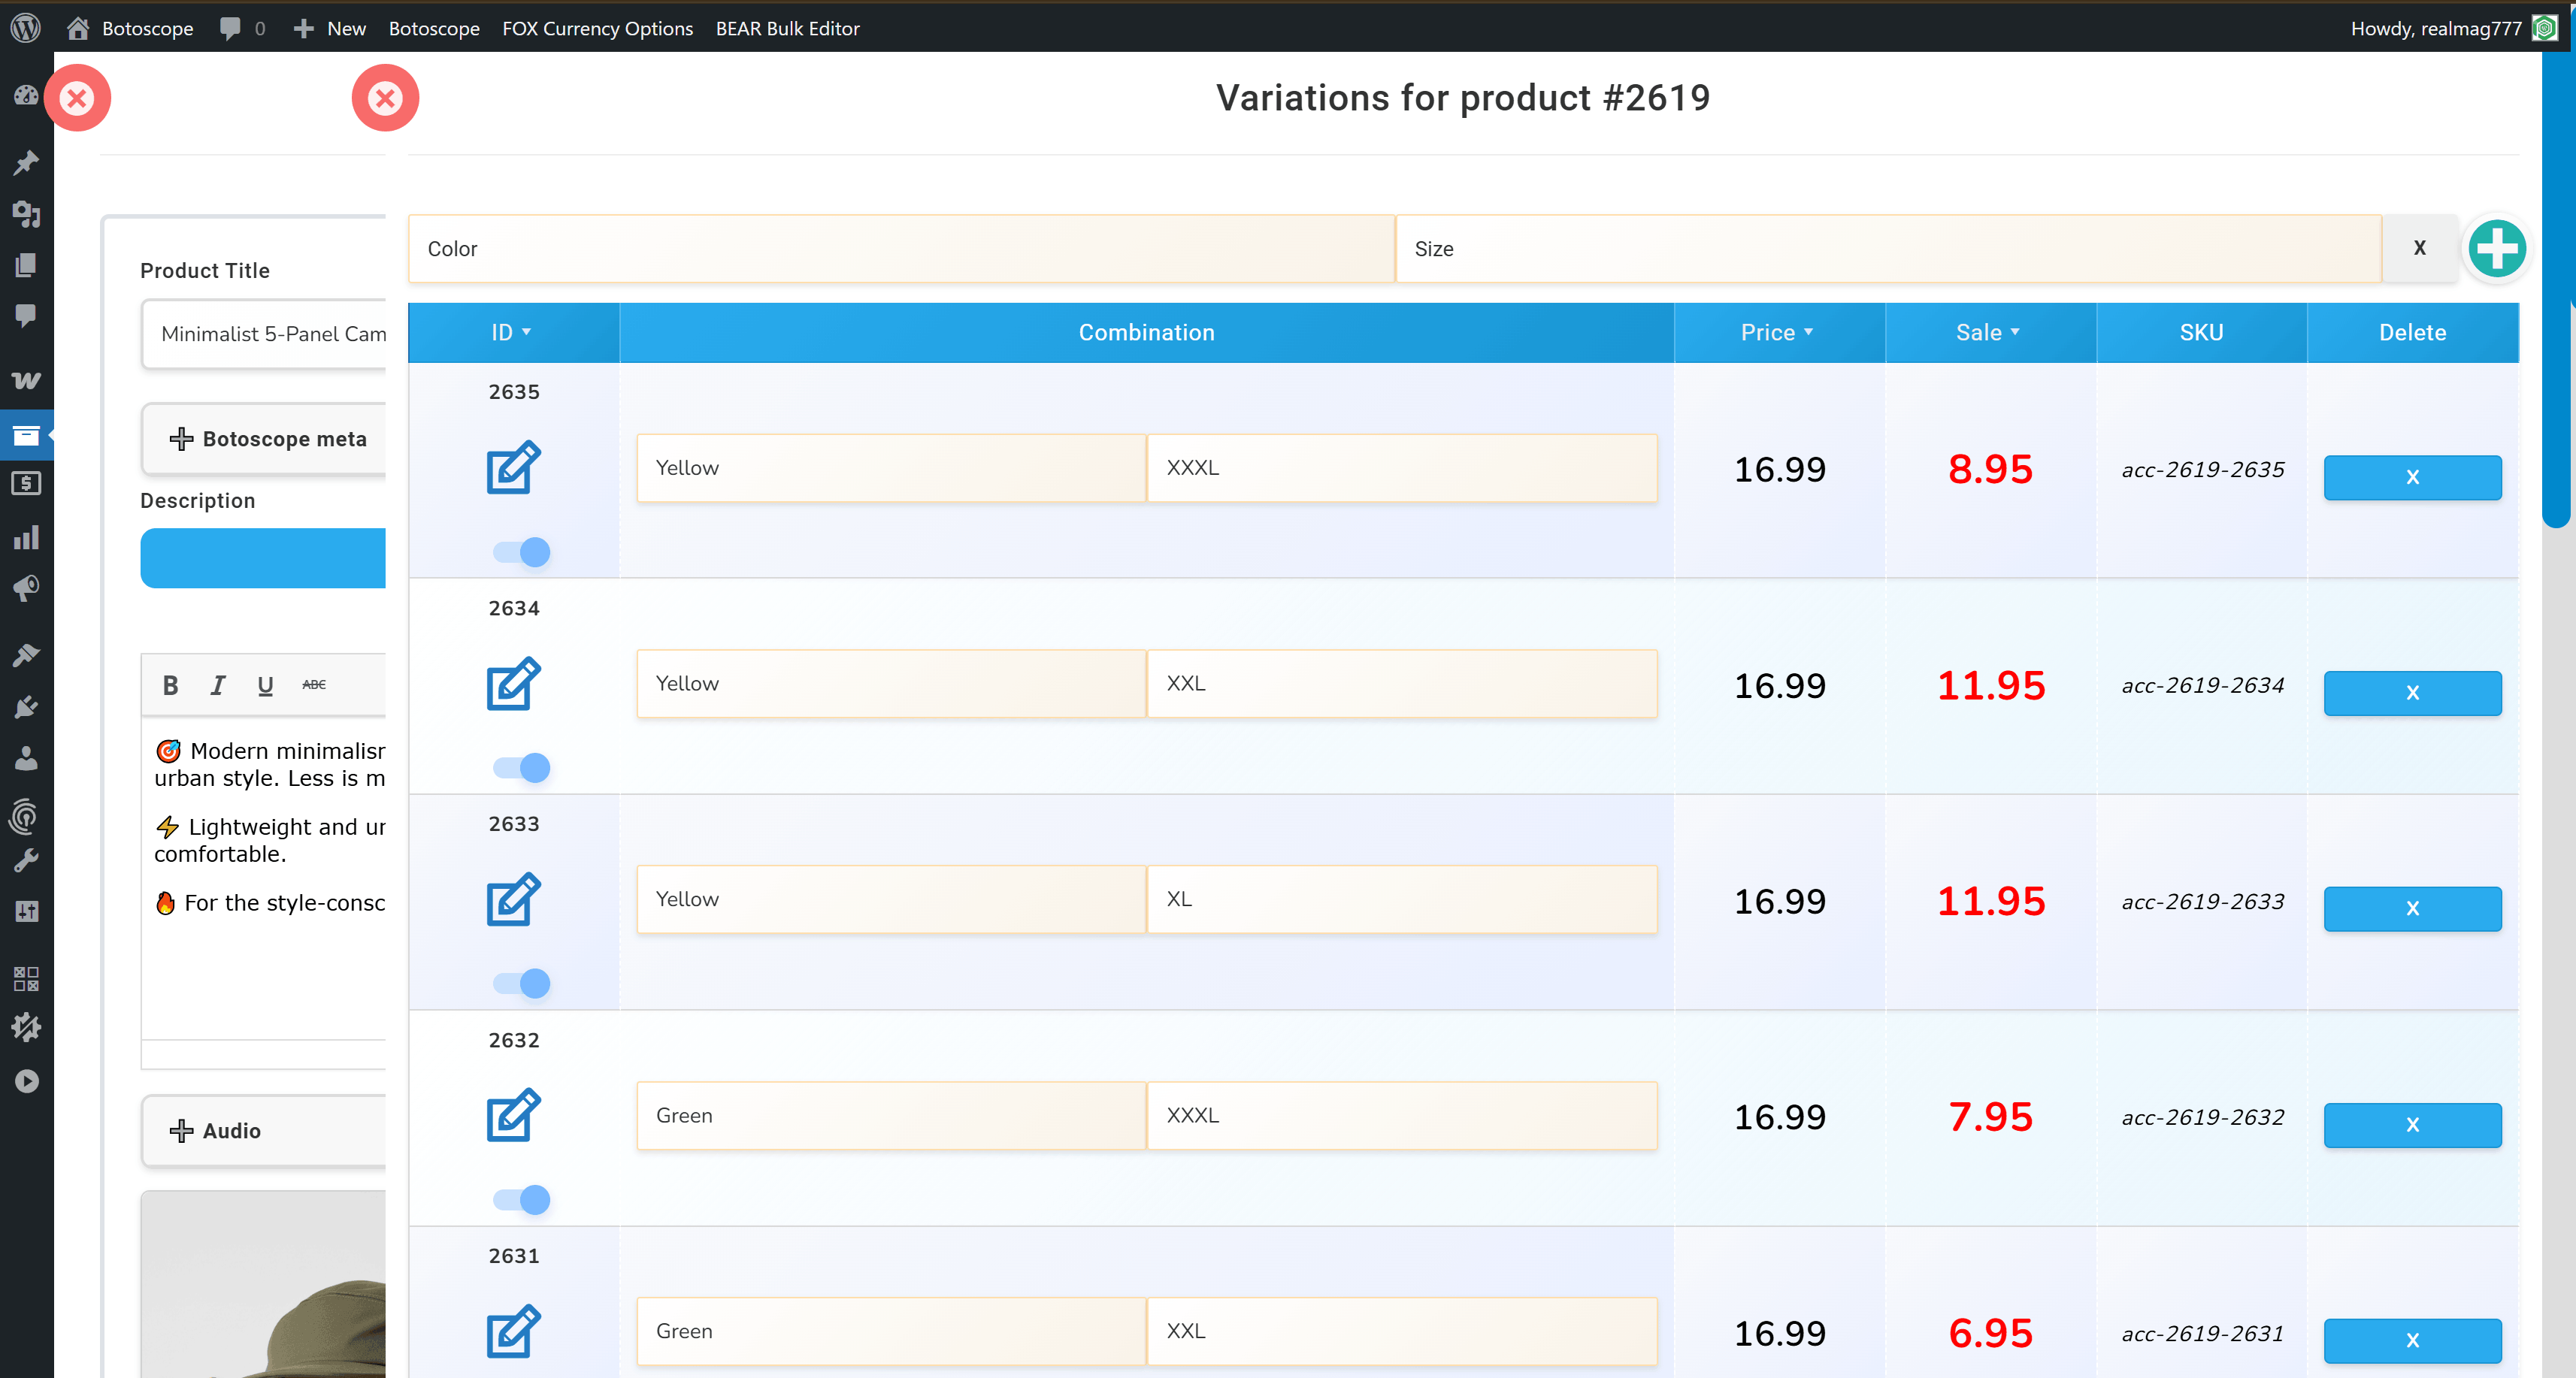Open the BEAR Bulk Editor menu
Image resolution: width=2576 pixels, height=1378 pixels.
click(x=787, y=28)
